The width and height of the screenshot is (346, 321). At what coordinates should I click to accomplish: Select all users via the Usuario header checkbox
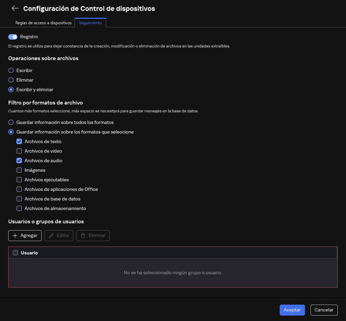click(15, 253)
